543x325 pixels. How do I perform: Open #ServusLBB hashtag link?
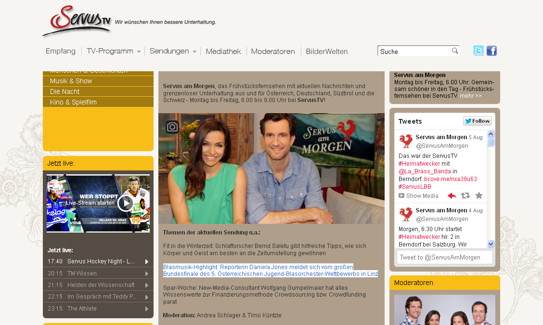point(414,186)
